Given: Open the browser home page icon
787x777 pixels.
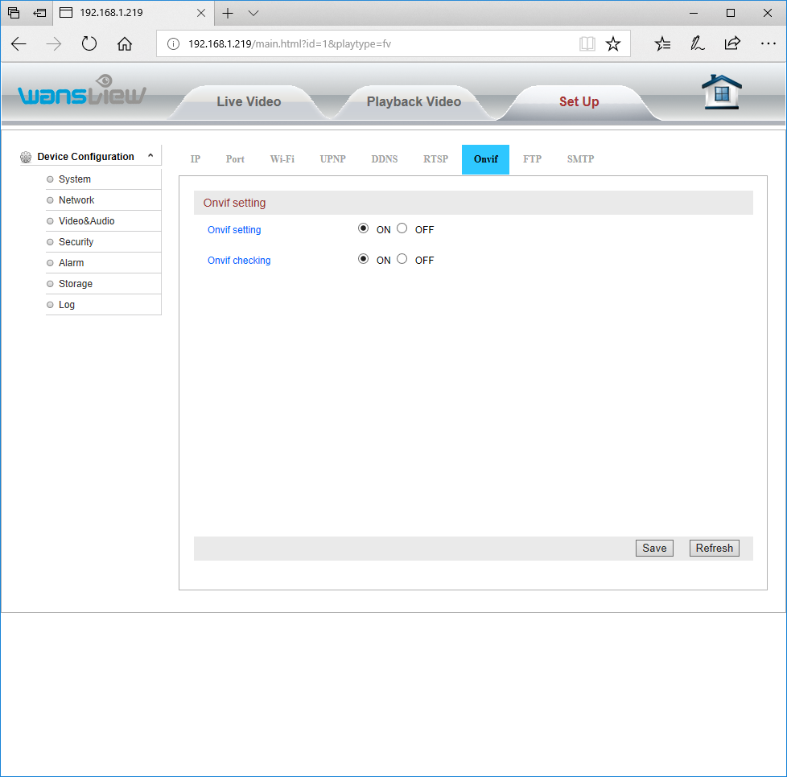Looking at the screenshot, I should (125, 43).
